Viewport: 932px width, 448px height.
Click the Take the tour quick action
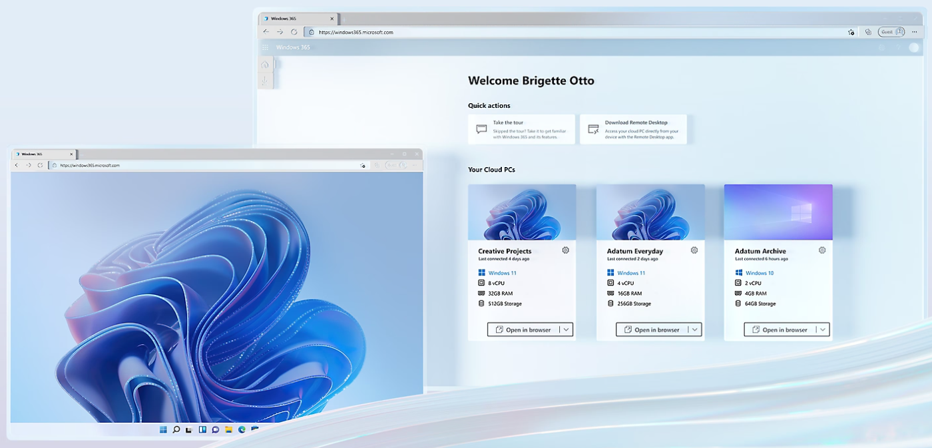[521, 129]
